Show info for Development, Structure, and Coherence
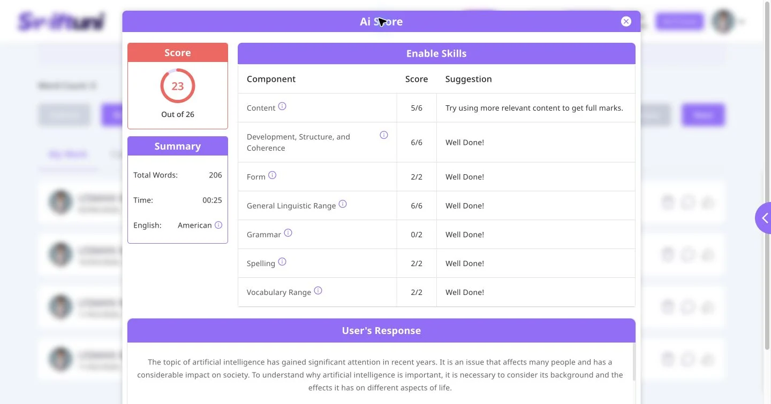The image size is (771, 404). pos(384,135)
